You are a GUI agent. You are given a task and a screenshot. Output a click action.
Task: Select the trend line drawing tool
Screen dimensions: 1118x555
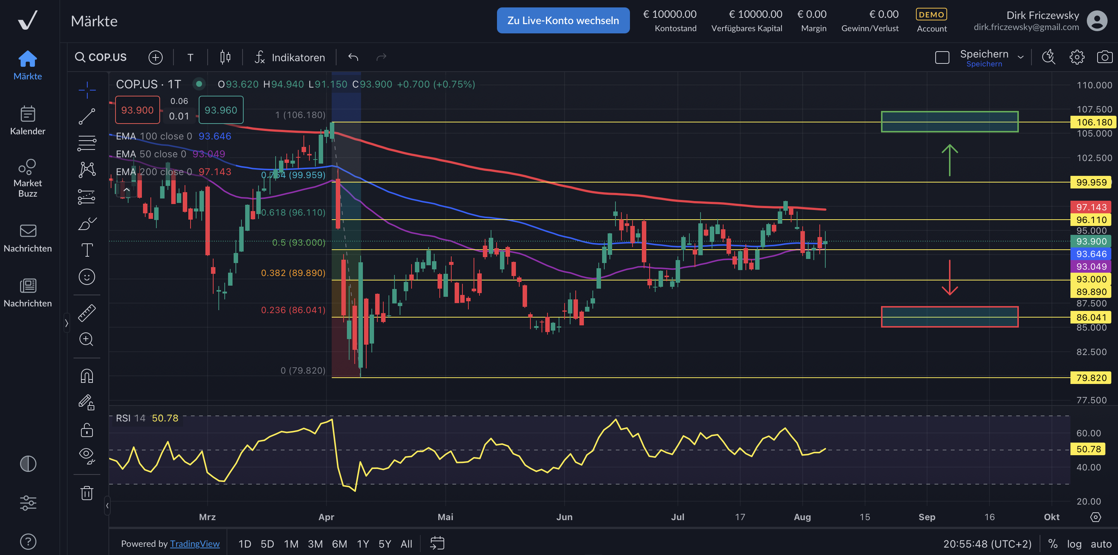87,116
